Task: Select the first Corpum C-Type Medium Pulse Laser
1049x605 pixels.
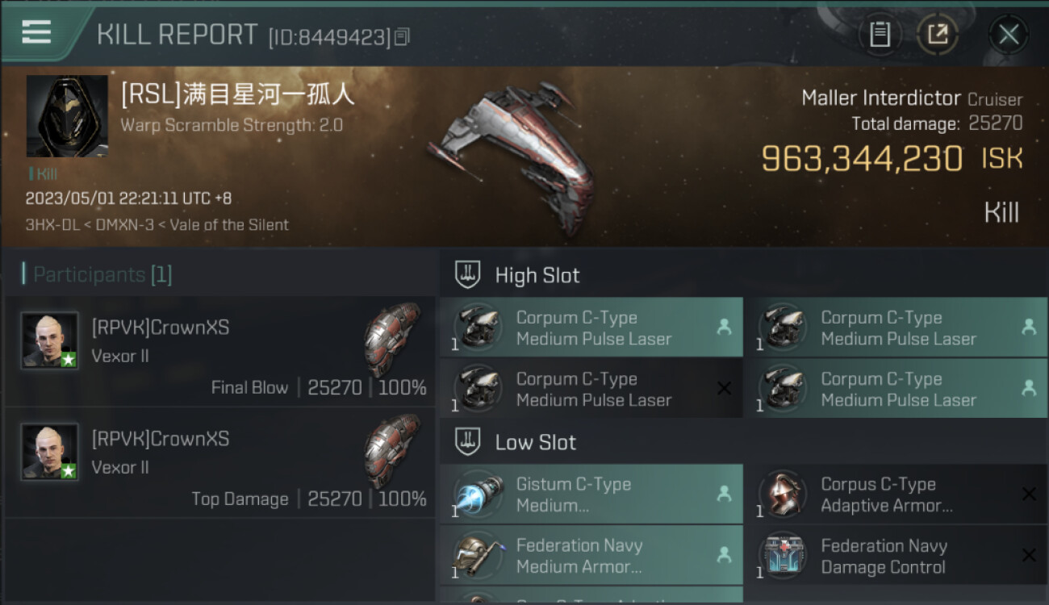Action: click(591, 328)
